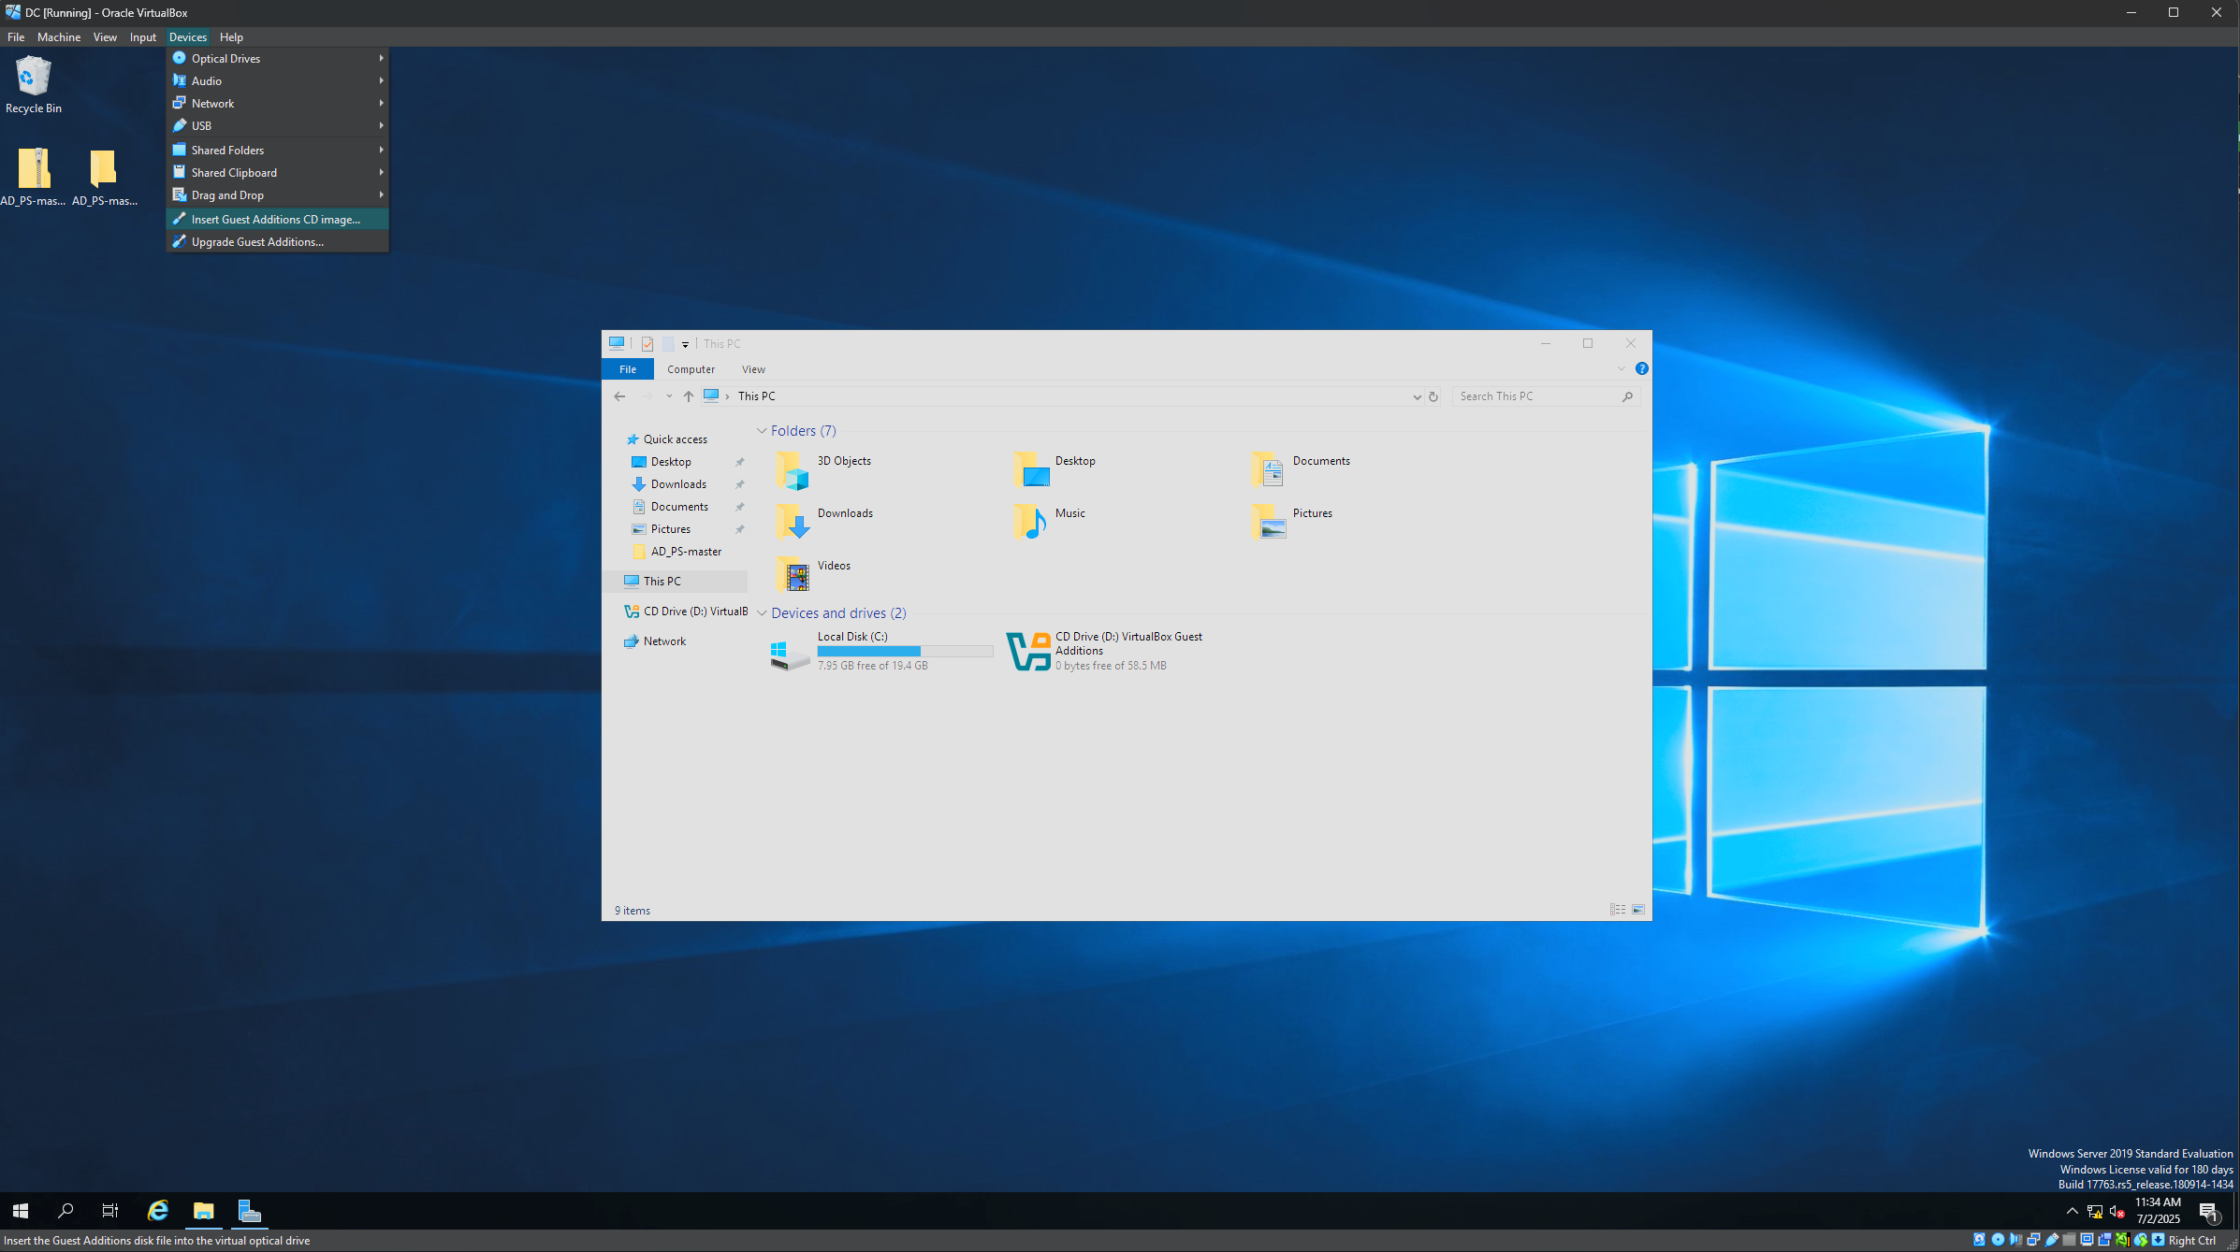Open the Explorer File tab
2240x1252 pixels.
tap(628, 369)
